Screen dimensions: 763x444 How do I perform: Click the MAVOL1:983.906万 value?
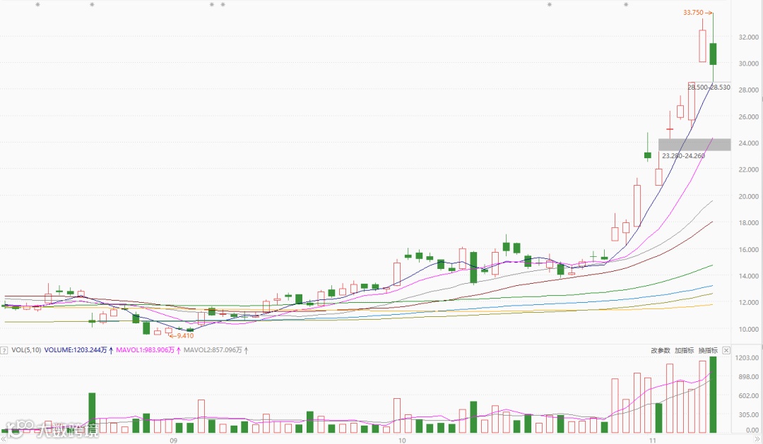tap(145, 350)
